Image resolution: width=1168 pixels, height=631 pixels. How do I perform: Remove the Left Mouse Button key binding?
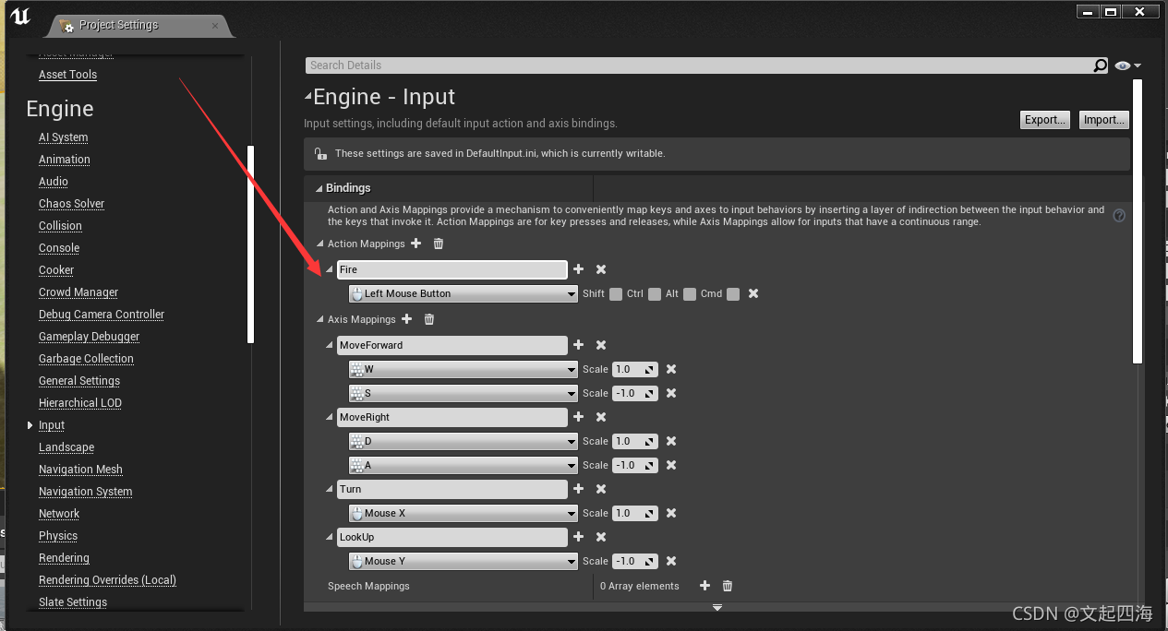(753, 293)
